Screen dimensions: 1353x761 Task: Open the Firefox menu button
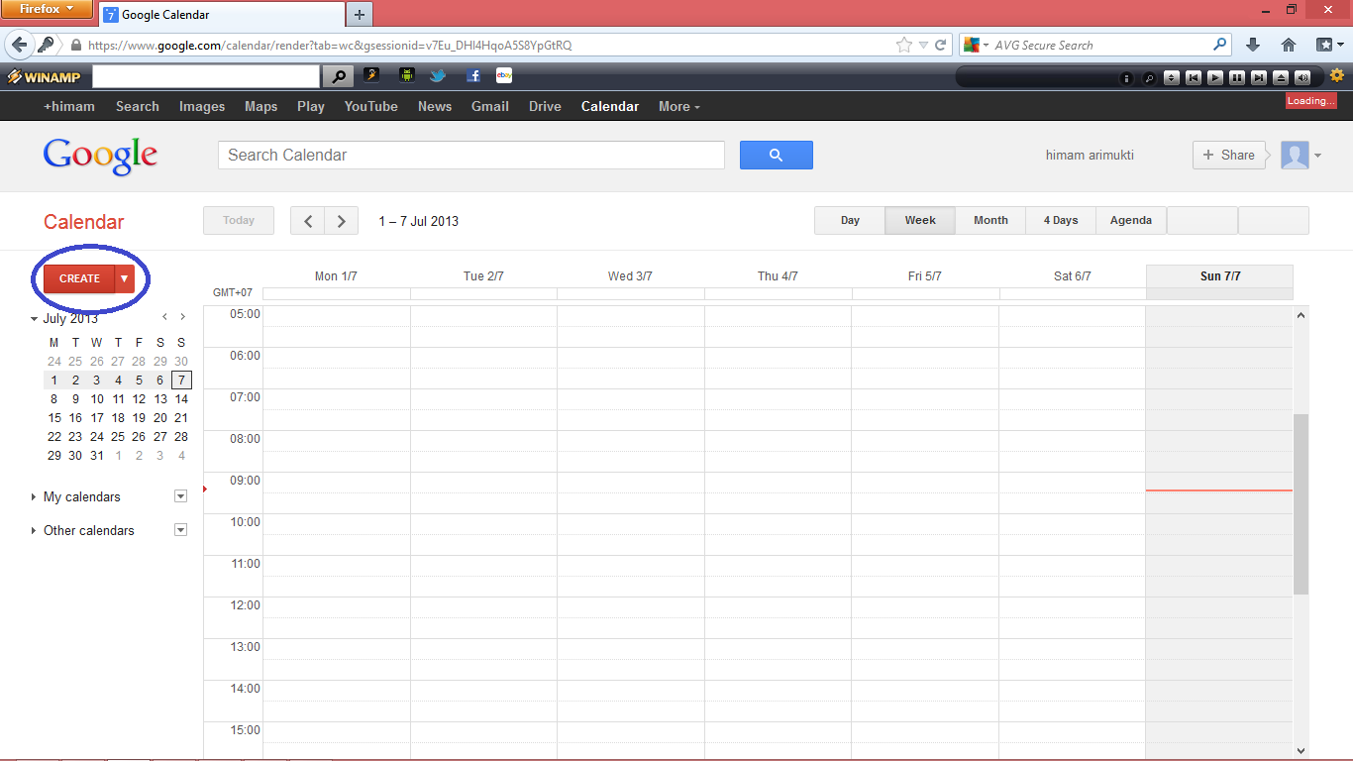click(x=47, y=10)
